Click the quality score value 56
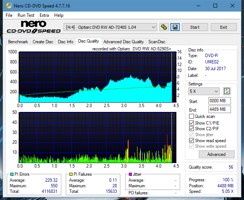The image size is (244, 200). click(x=231, y=167)
